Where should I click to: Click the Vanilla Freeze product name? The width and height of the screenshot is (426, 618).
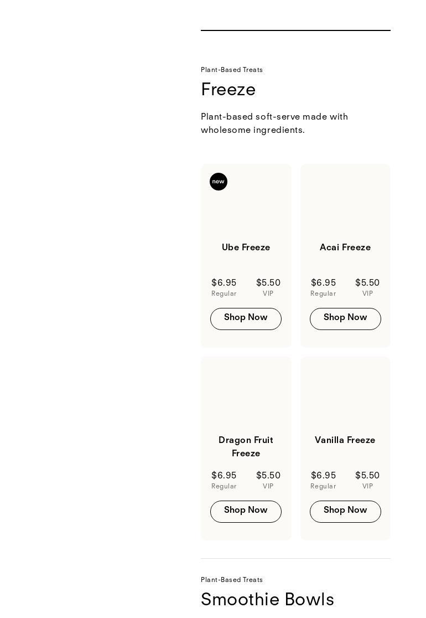(345, 440)
